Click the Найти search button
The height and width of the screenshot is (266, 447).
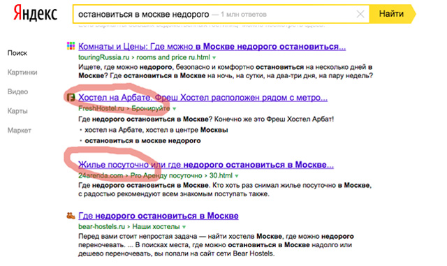pyautogui.click(x=393, y=14)
